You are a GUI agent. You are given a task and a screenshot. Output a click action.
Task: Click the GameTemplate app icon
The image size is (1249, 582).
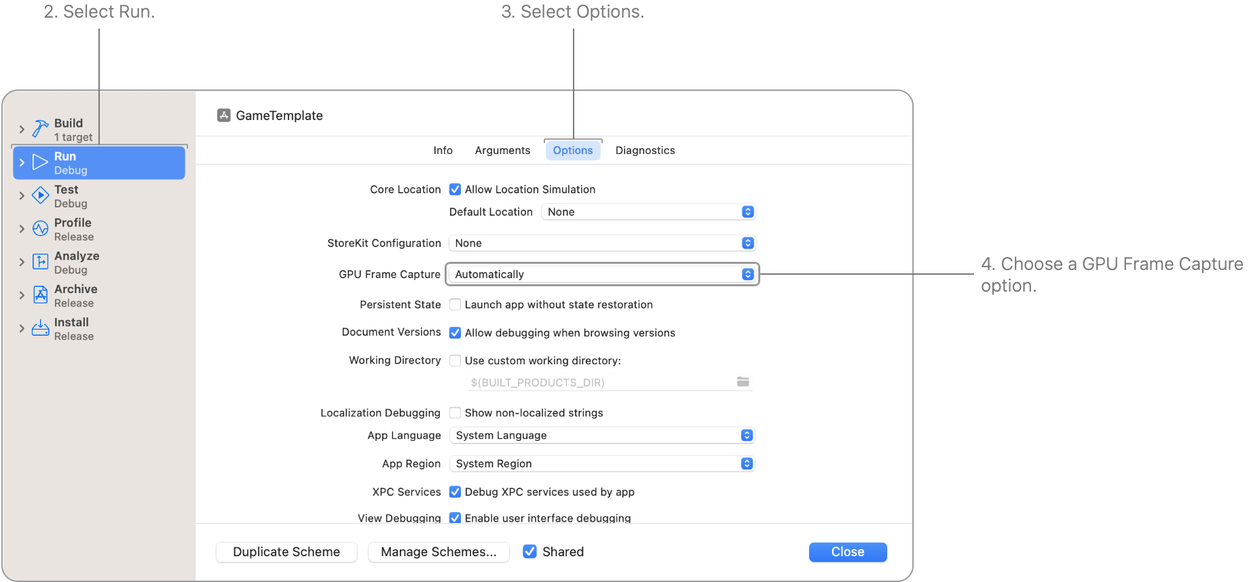(x=223, y=115)
